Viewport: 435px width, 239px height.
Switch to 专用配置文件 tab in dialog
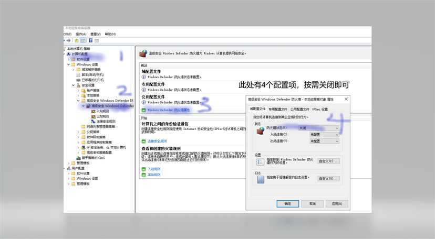click(278, 109)
